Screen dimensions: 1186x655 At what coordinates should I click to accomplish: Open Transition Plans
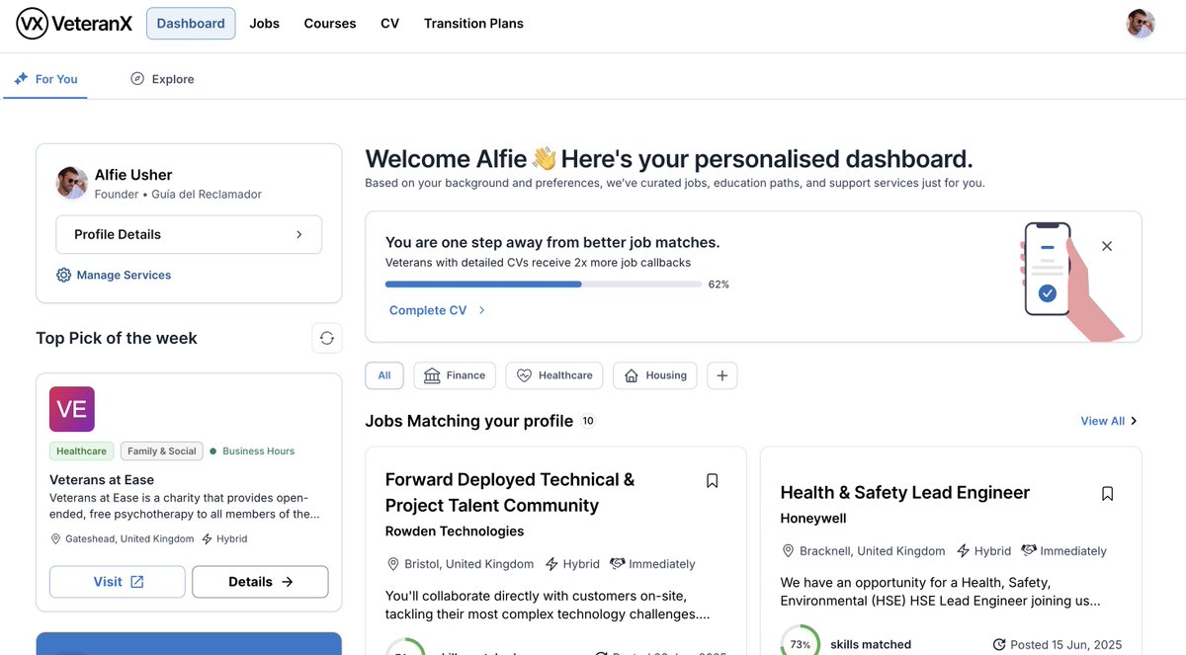tap(473, 24)
